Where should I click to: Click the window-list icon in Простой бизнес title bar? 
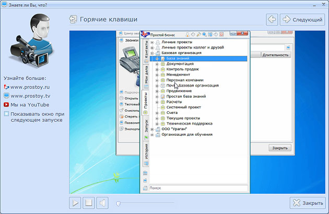tap(210, 34)
